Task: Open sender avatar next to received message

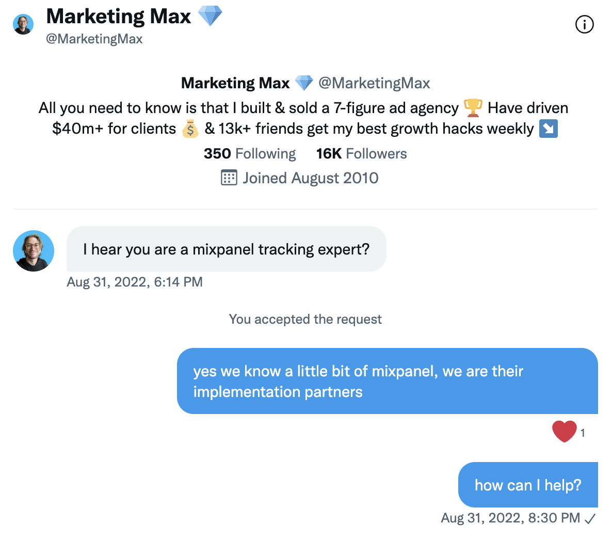Action: 34,251
